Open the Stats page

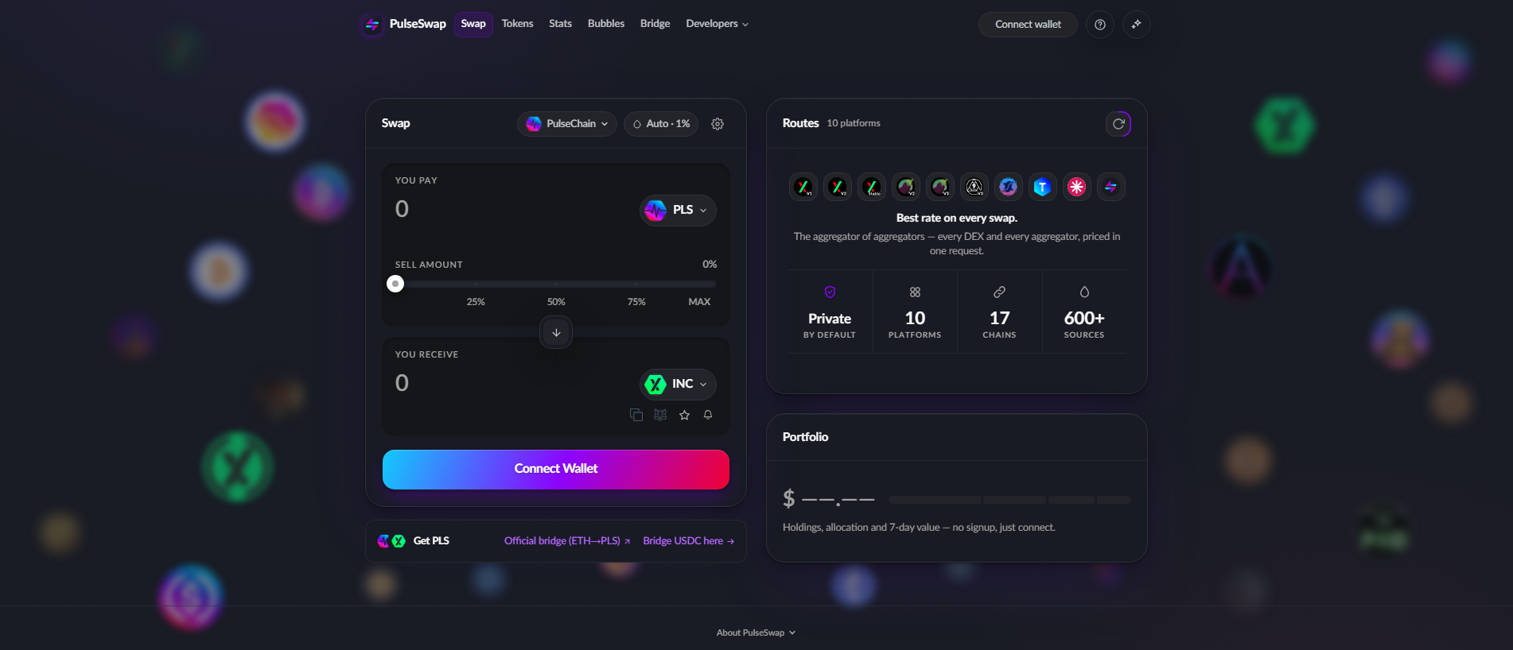pyautogui.click(x=560, y=24)
